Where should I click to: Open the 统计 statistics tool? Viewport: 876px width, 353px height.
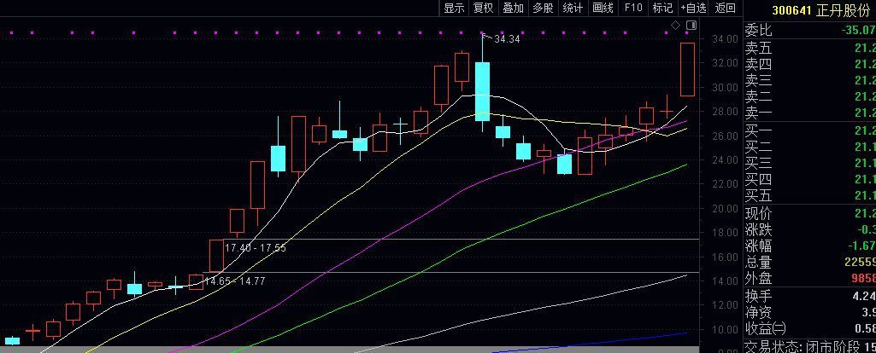click(573, 8)
